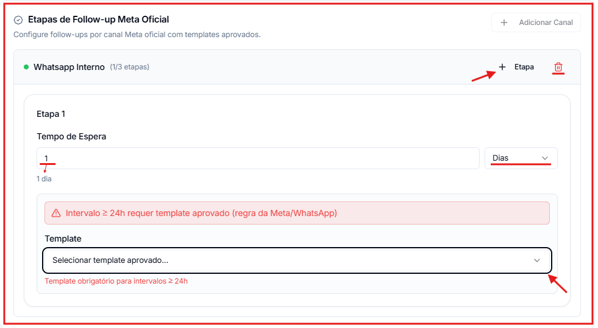Click the Configure follow-ups description text
The height and width of the screenshot is (328, 598).
(137, 35)
